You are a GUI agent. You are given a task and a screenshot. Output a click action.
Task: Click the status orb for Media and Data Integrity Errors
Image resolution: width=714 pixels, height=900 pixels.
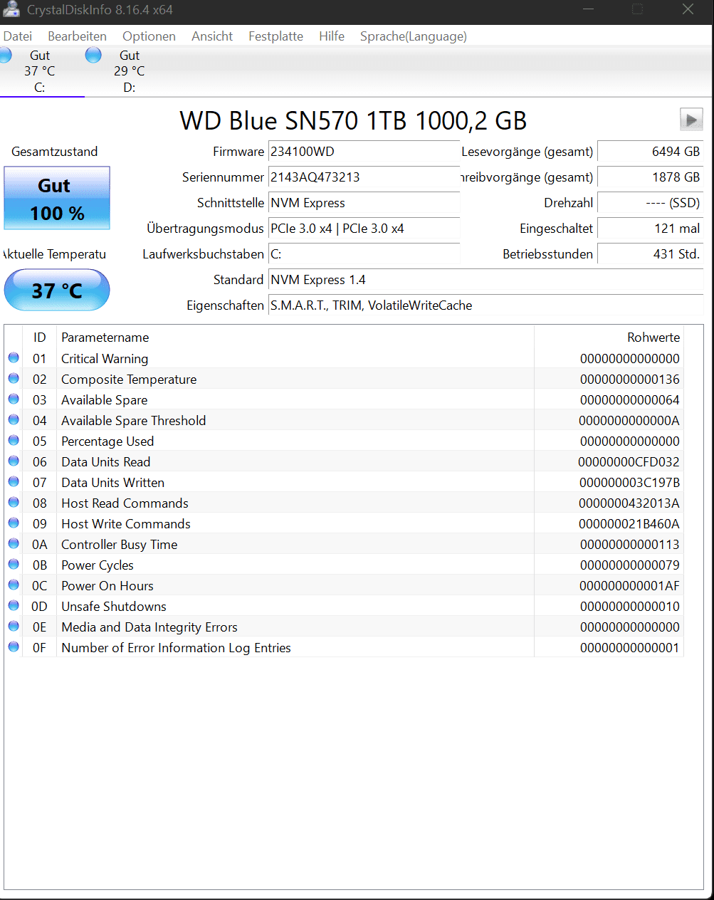(x=14, y=626)
